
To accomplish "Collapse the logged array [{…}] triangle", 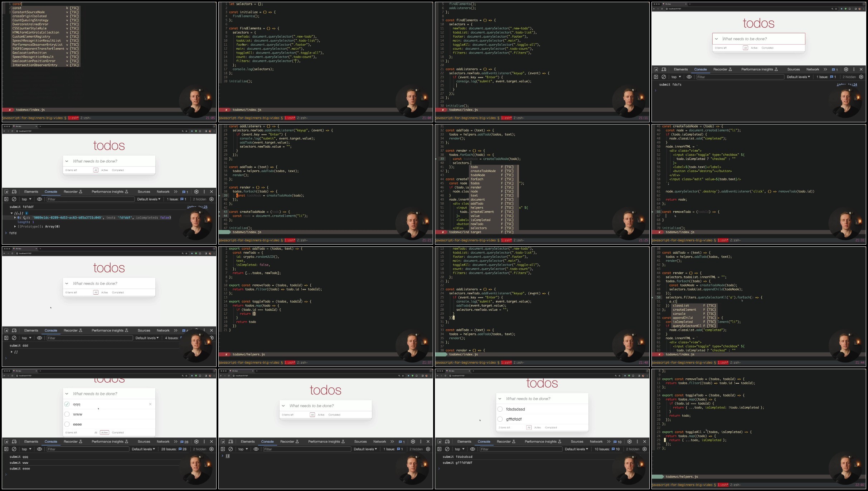I will pyautogui.click(x=11, y=213).
